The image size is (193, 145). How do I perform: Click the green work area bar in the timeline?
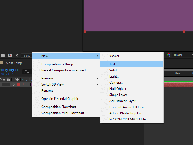click(x=178, y=81)
